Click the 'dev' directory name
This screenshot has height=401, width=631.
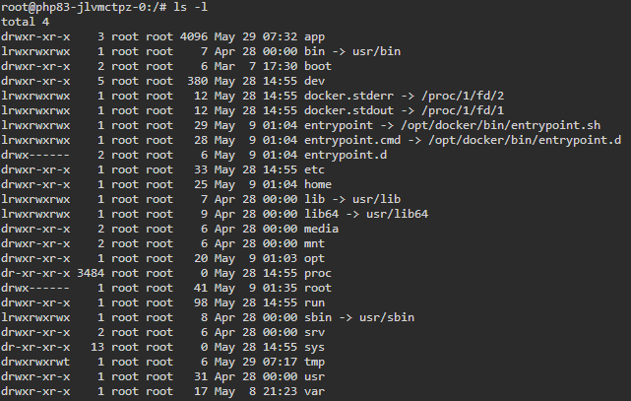[314, 81]
